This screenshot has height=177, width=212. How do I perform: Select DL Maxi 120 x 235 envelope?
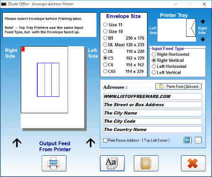click(x=123, y=45)
